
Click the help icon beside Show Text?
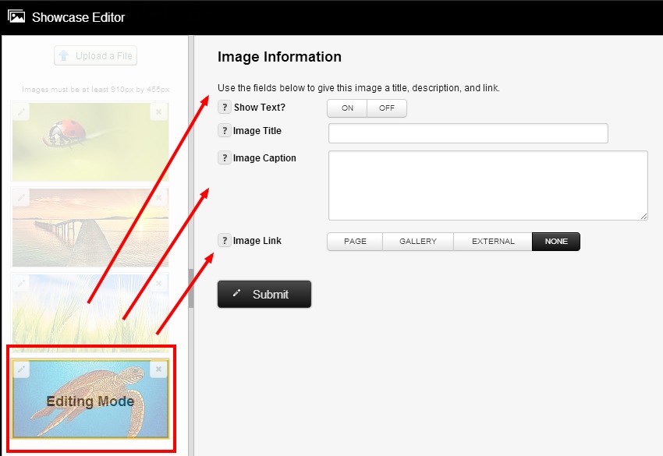[x=225, y=108]
